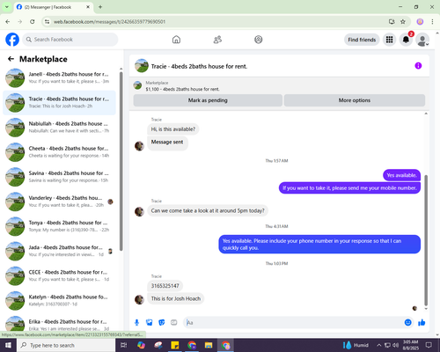Click the Windows taskbar search box
The image size is (440, 352).
[66, 345]
